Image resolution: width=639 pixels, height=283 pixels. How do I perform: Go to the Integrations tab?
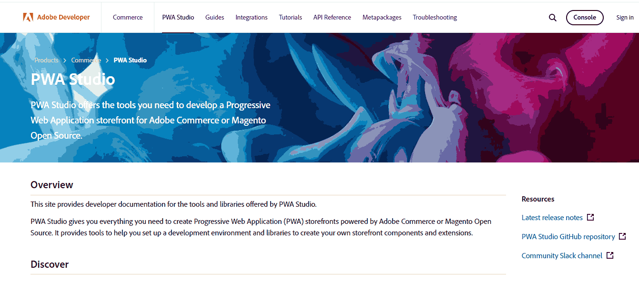[x=251, y=18]
